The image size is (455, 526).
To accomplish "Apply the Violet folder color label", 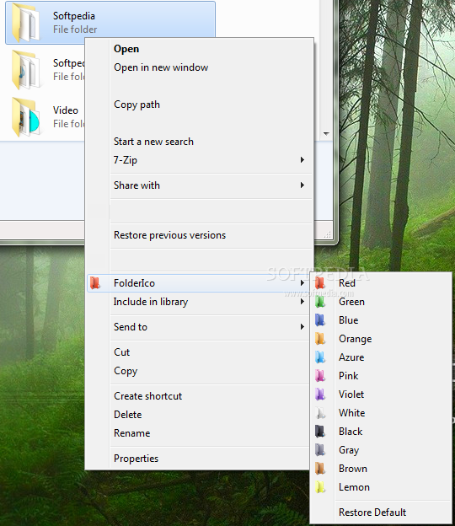I will tap(351, 394).
